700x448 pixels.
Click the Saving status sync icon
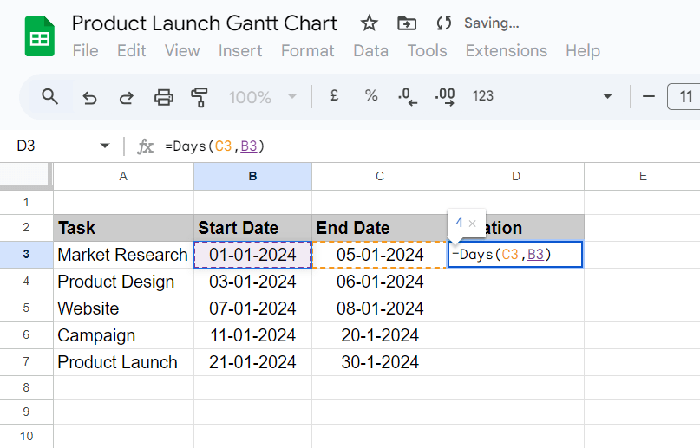pyautogui.click(x=444, y=23)
